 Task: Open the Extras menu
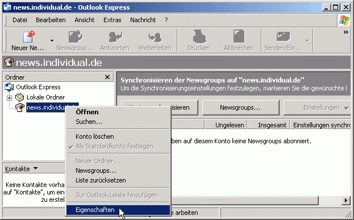click(112, 20)
